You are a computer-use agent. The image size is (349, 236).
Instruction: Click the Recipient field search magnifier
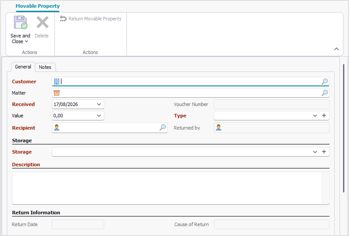pyautogui.click(x=163, y=128)
